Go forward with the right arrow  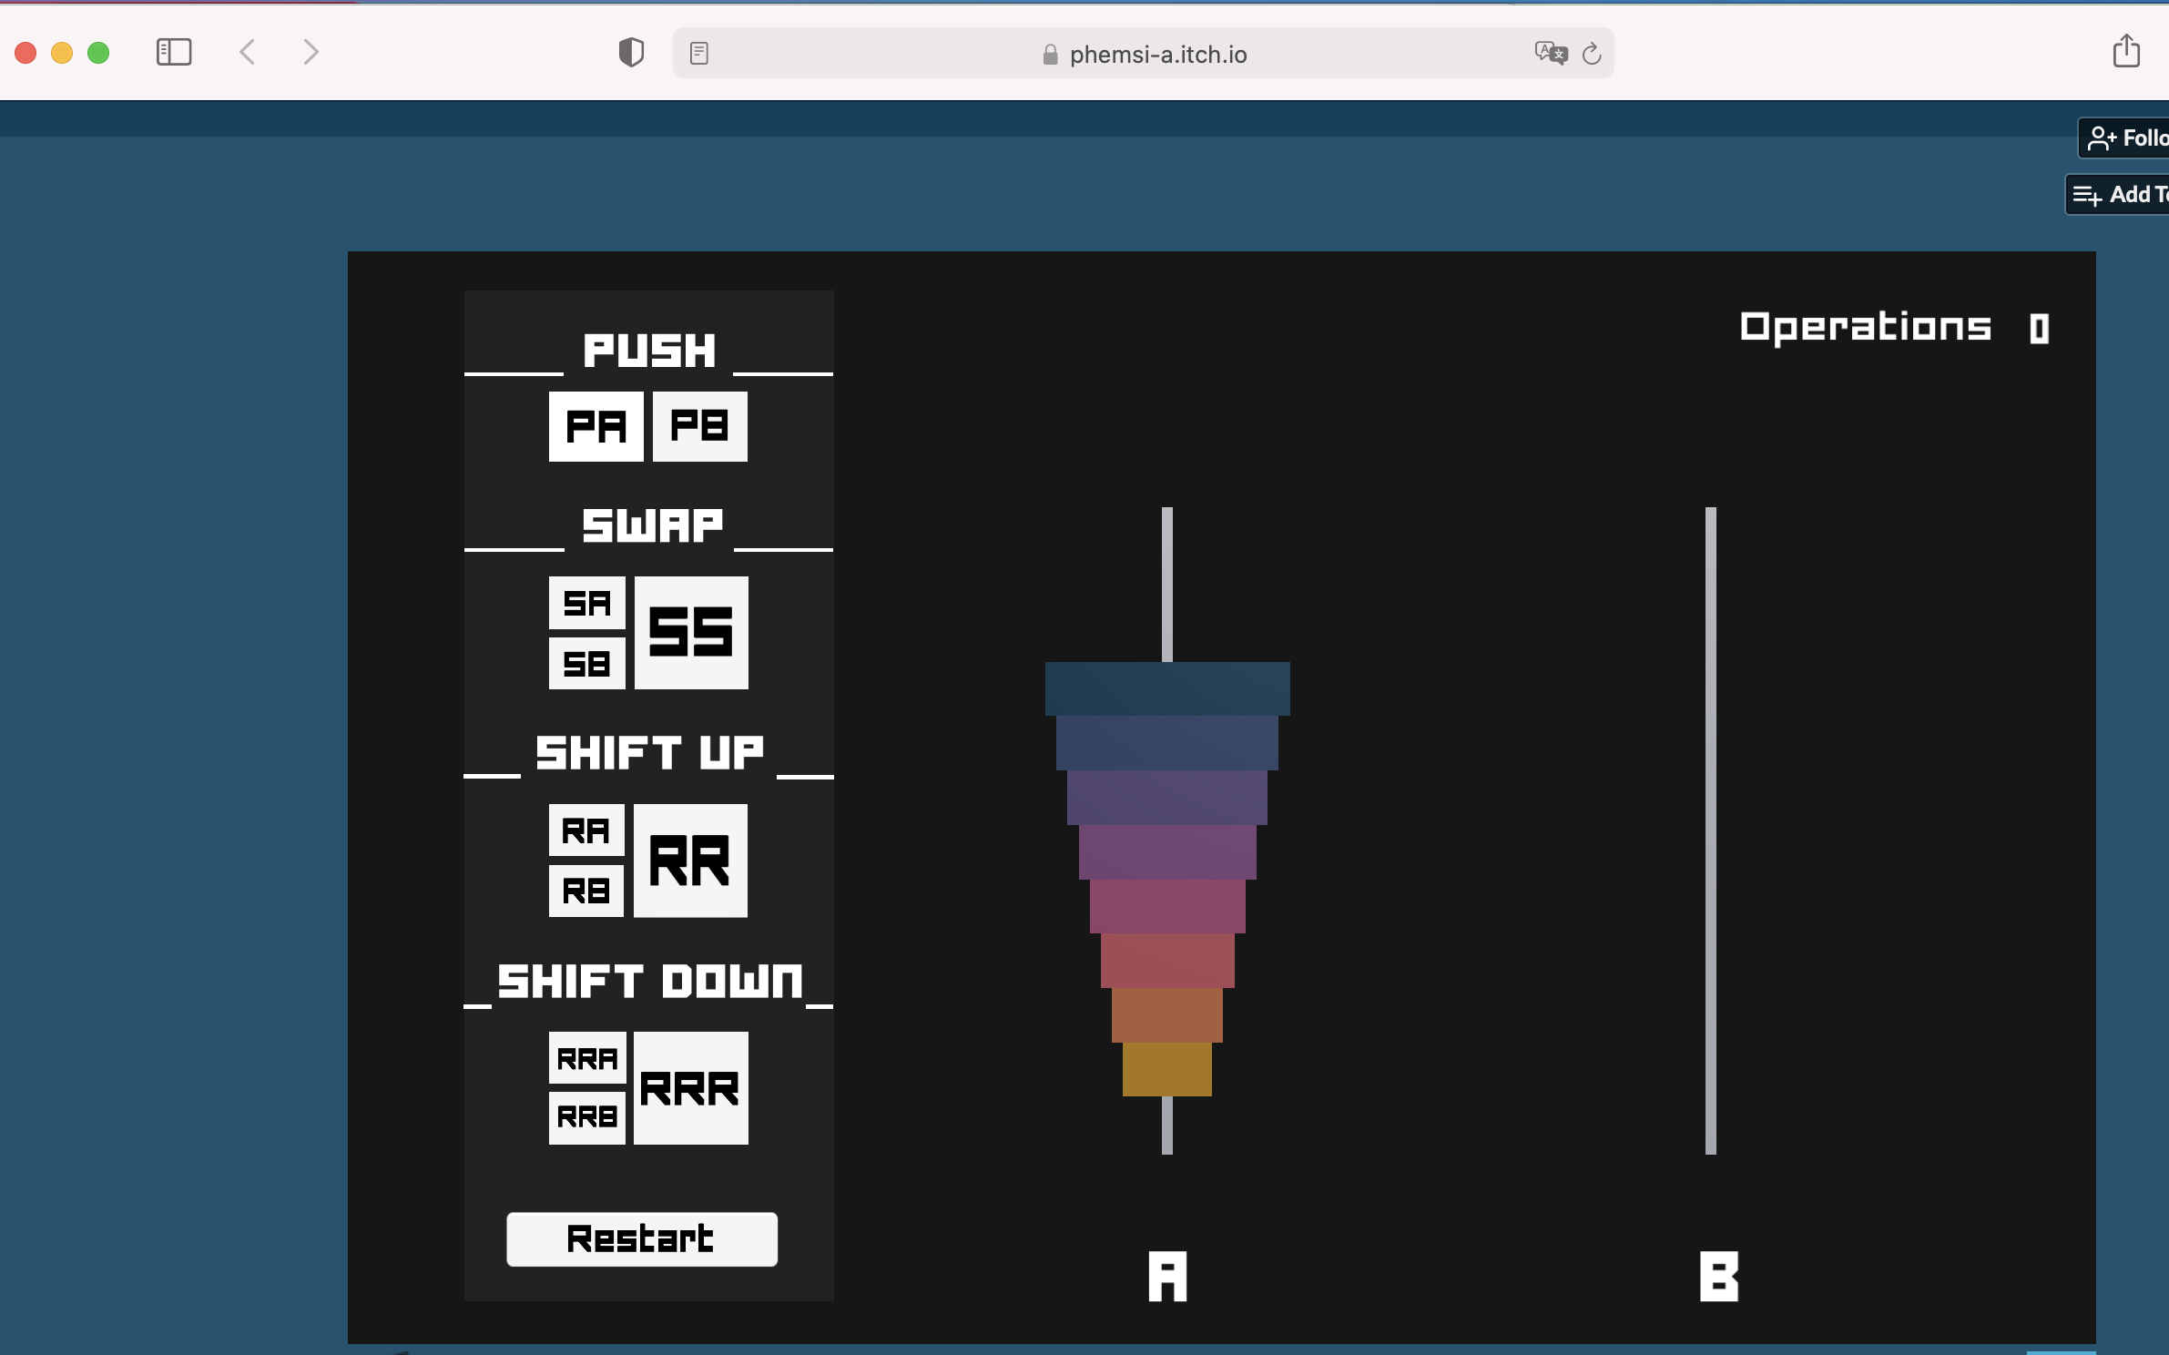click(311, 52)
